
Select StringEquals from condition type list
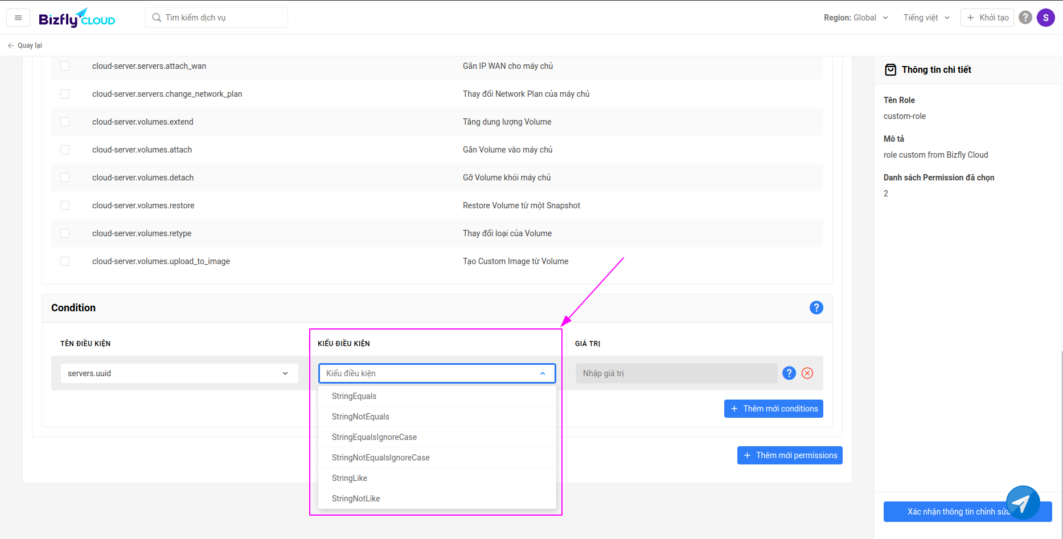click(x=354, y=396)
